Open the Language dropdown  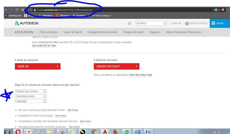point(31,101)
